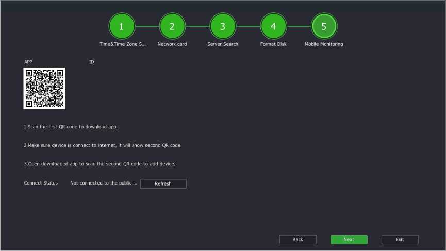Click 'Not connected to the public ...' status text
The height and width of the screenshot is (251, 446).
(x=104, y=183)
